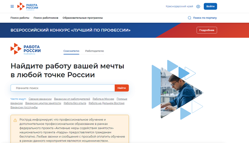Select region Краснодарский край
This screenshot has width=249, height=143.
point(179,6)
